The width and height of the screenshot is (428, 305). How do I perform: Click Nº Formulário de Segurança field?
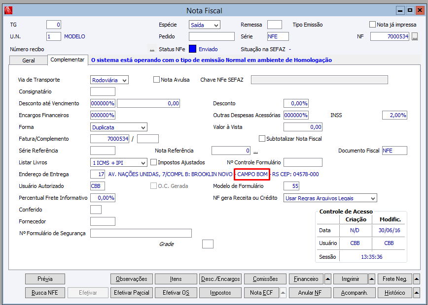141,233
